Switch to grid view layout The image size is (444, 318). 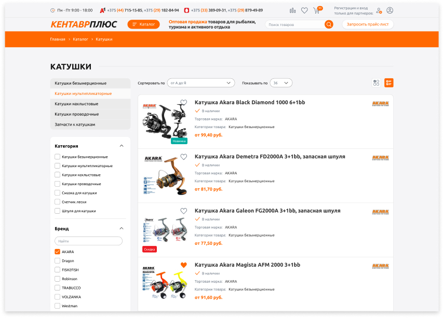tap(376, 82)
